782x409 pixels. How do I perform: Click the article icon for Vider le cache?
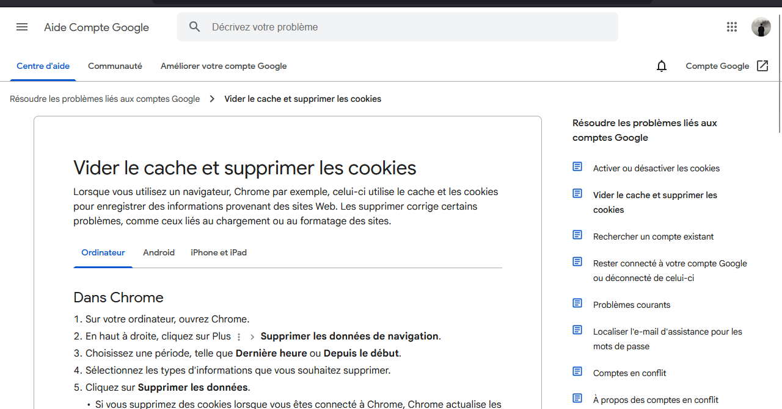pyautogui.click(x=577, y=193)
